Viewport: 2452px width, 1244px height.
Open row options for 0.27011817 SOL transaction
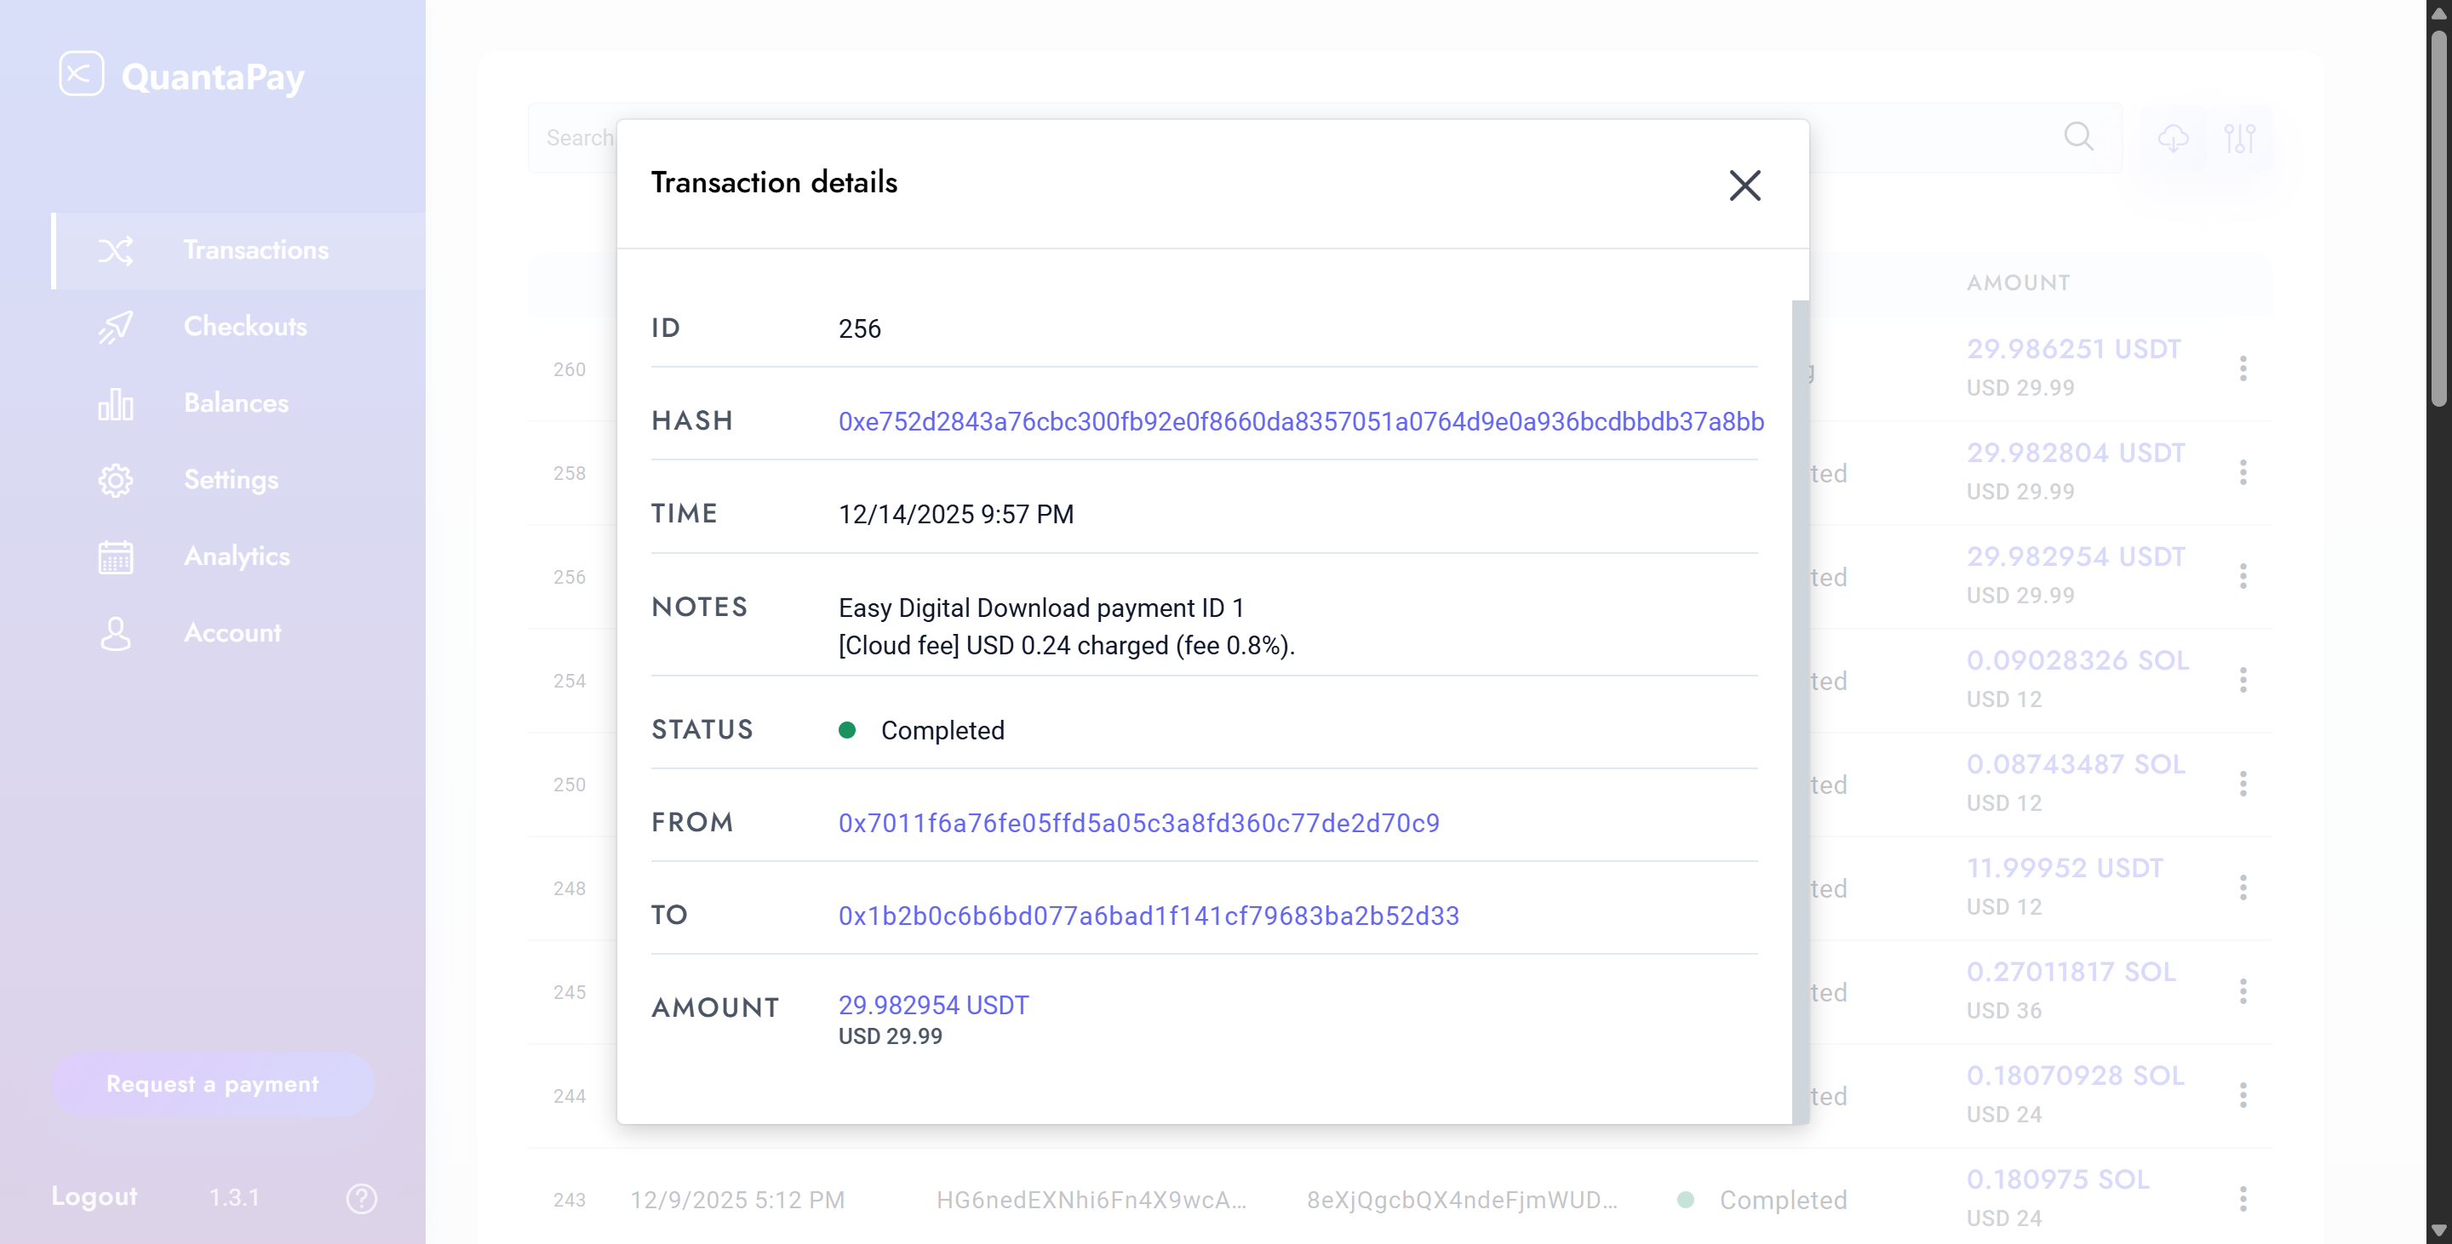tap(2243, 991)
